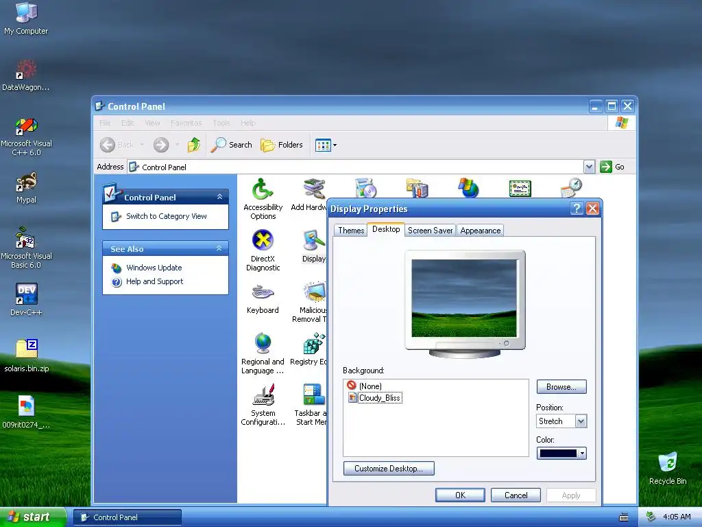This screenshot has height=527, width=702.
Task: Open the Favorites menu
Action: 186,123
